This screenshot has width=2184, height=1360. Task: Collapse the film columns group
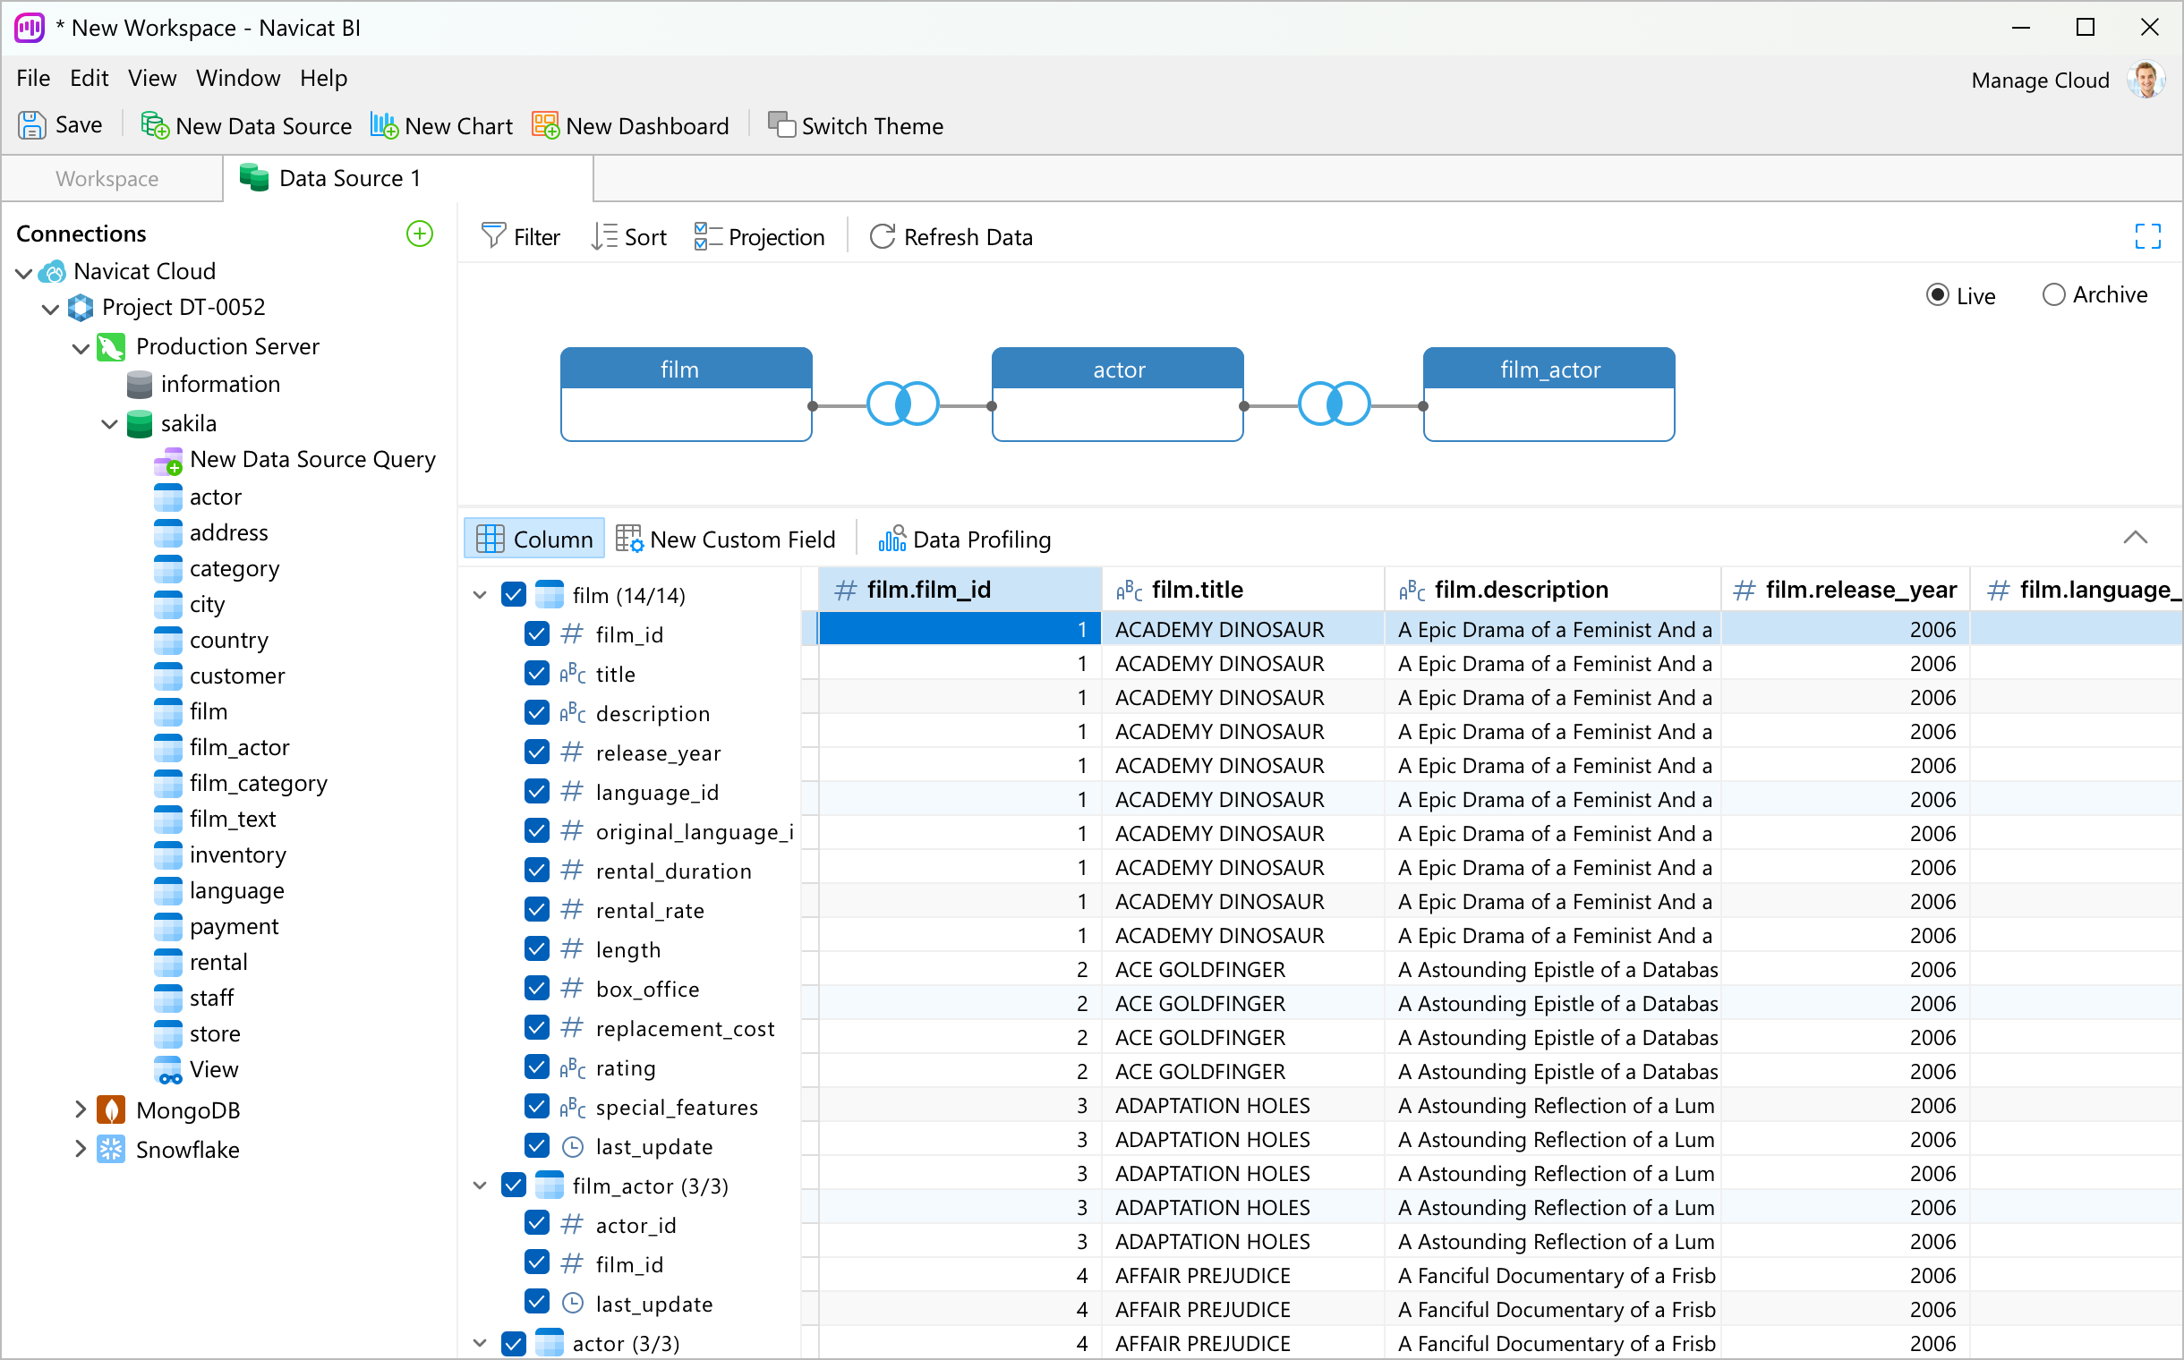pyautogui.click(x=480, y=594)
